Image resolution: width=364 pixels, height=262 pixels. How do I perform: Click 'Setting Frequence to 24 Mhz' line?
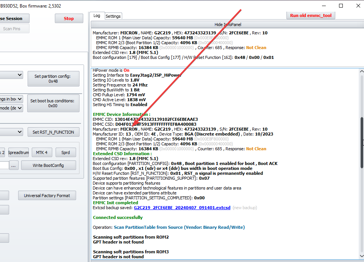(x=120, y=85)
